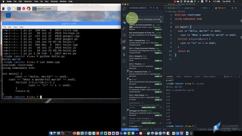Refresh the extensions marketplace list

154,8
